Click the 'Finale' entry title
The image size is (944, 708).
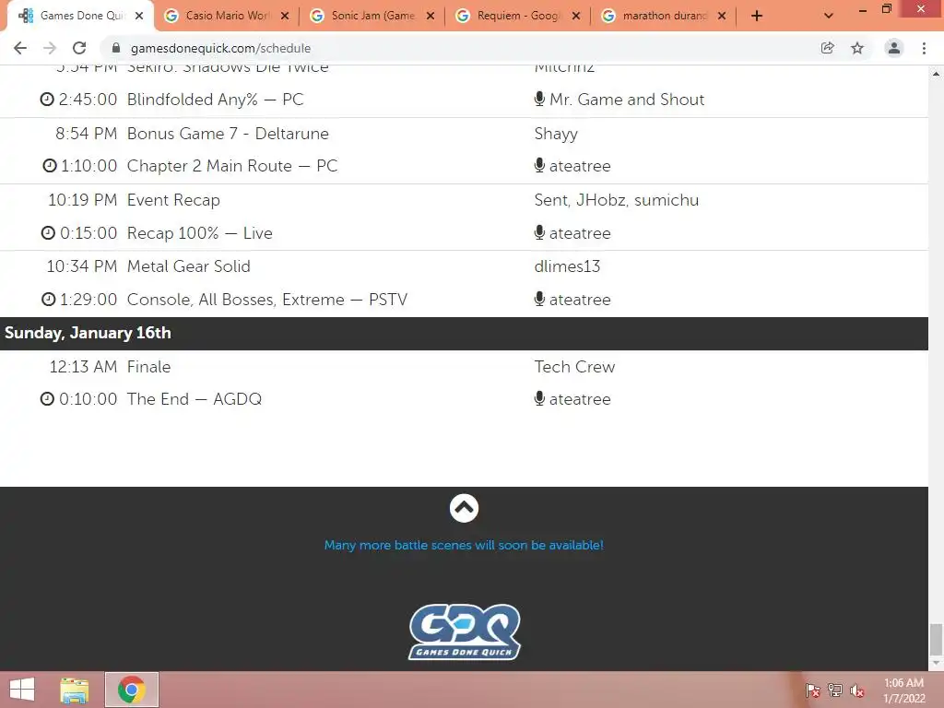148,367
